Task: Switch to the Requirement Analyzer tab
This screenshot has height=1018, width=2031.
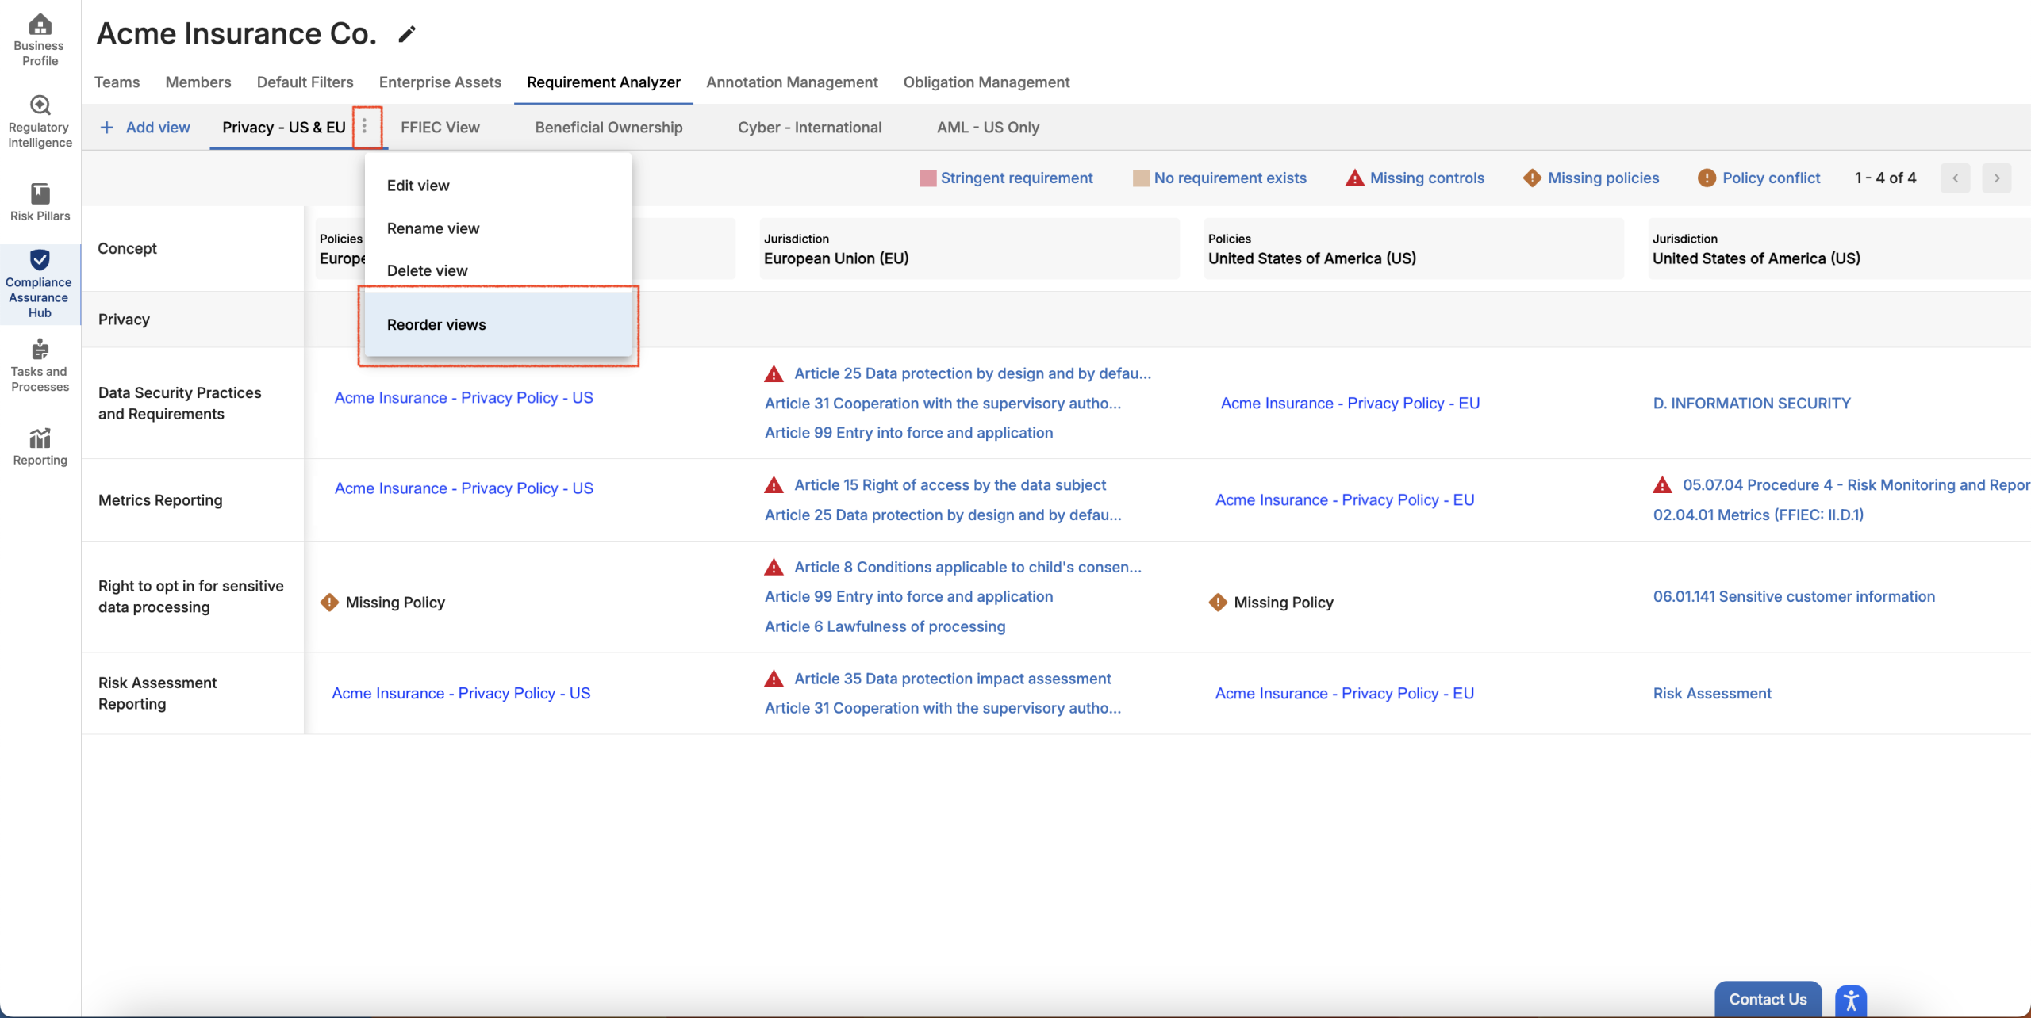Action: click(604, 82)
